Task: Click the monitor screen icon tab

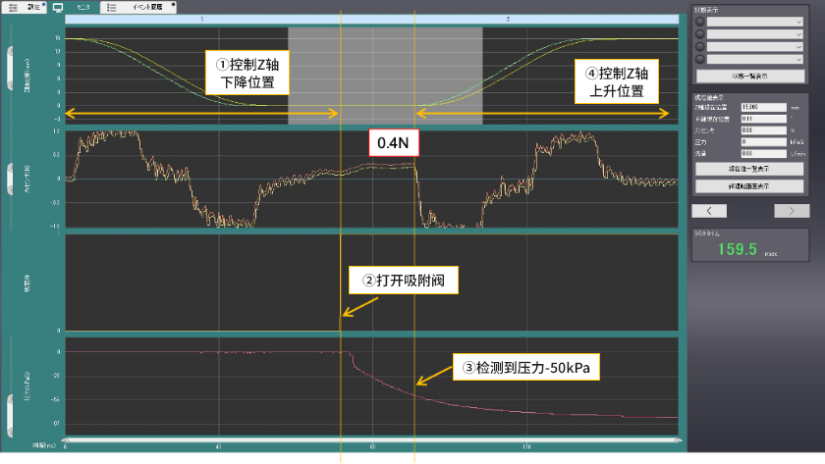Action: pyautogui.click(x=58, y=6)
